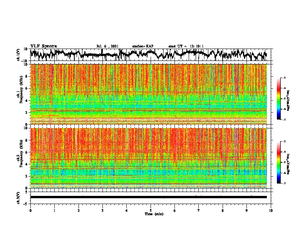Screen dimensions: 305x236
Task: Click the "station=KAP" header label
Action: coord(143,46)
